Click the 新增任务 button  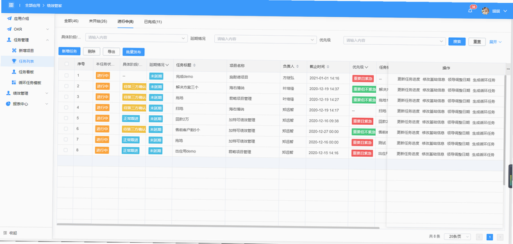pos(69,51)
